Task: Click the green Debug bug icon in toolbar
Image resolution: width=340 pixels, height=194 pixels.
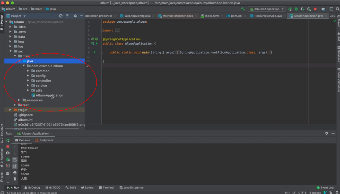Action: click(296, 9)
